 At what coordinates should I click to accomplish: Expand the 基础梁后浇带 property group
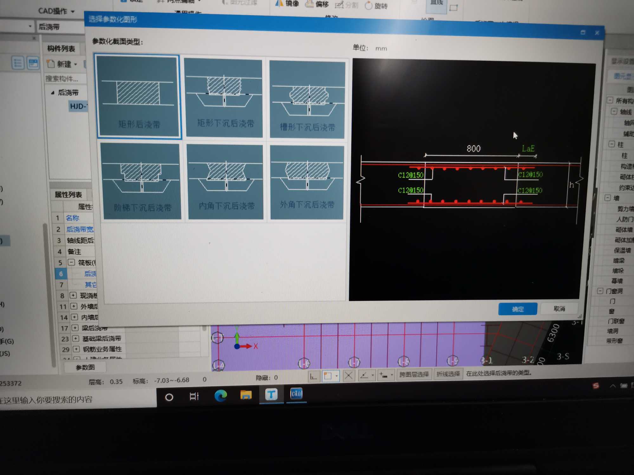click(76, 339)
